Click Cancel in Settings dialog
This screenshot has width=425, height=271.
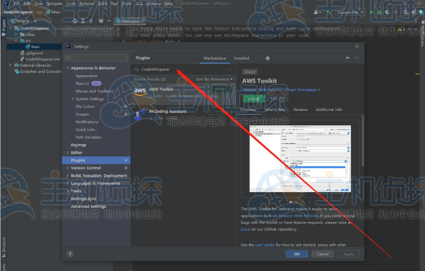coord(322,254)
